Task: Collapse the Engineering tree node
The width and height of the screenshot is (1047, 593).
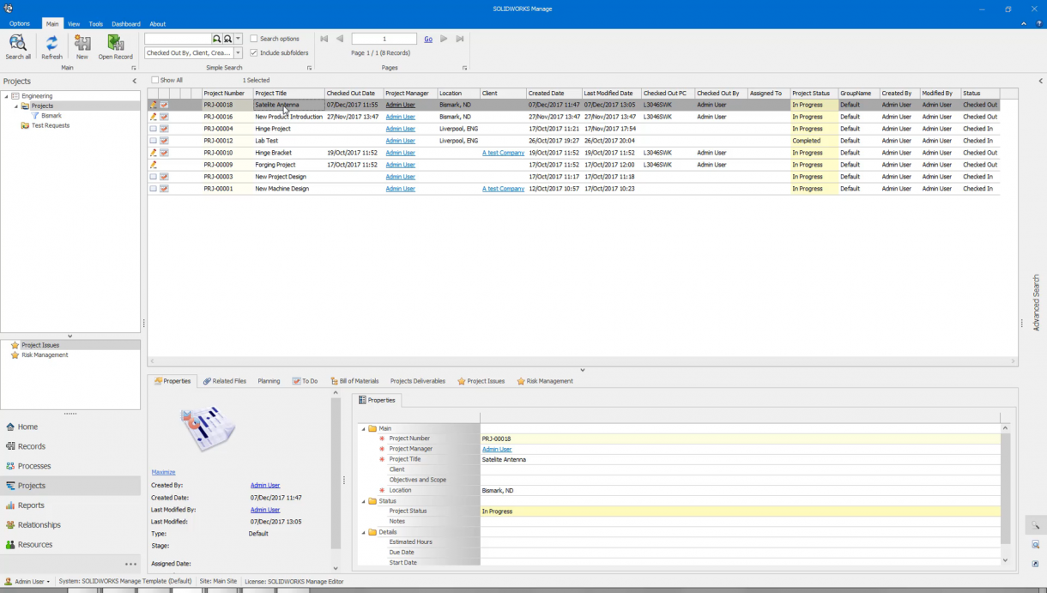Action: click(x=5, y=96)
